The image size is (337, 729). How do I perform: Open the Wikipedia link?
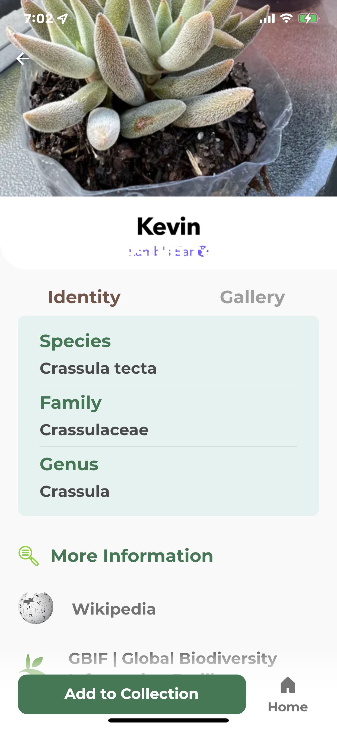[x=114, y=609]
